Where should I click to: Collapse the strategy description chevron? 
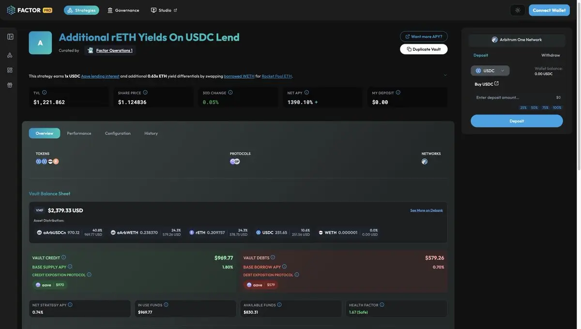[445, 75]
